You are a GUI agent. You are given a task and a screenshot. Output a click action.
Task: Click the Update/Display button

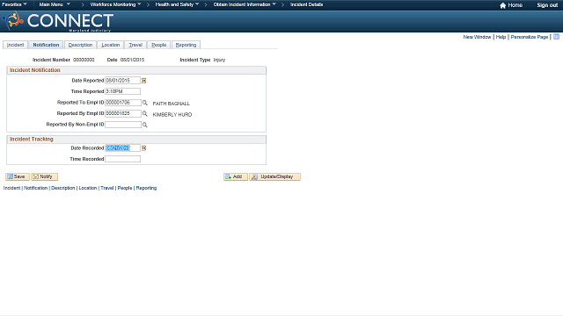click(275, 176)
